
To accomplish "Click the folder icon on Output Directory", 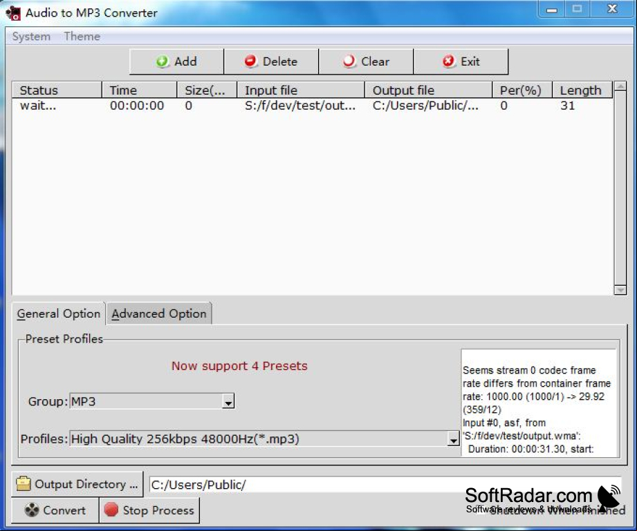I will point(23,483).
